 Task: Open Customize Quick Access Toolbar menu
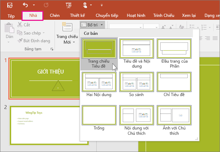tap(102, 5)
